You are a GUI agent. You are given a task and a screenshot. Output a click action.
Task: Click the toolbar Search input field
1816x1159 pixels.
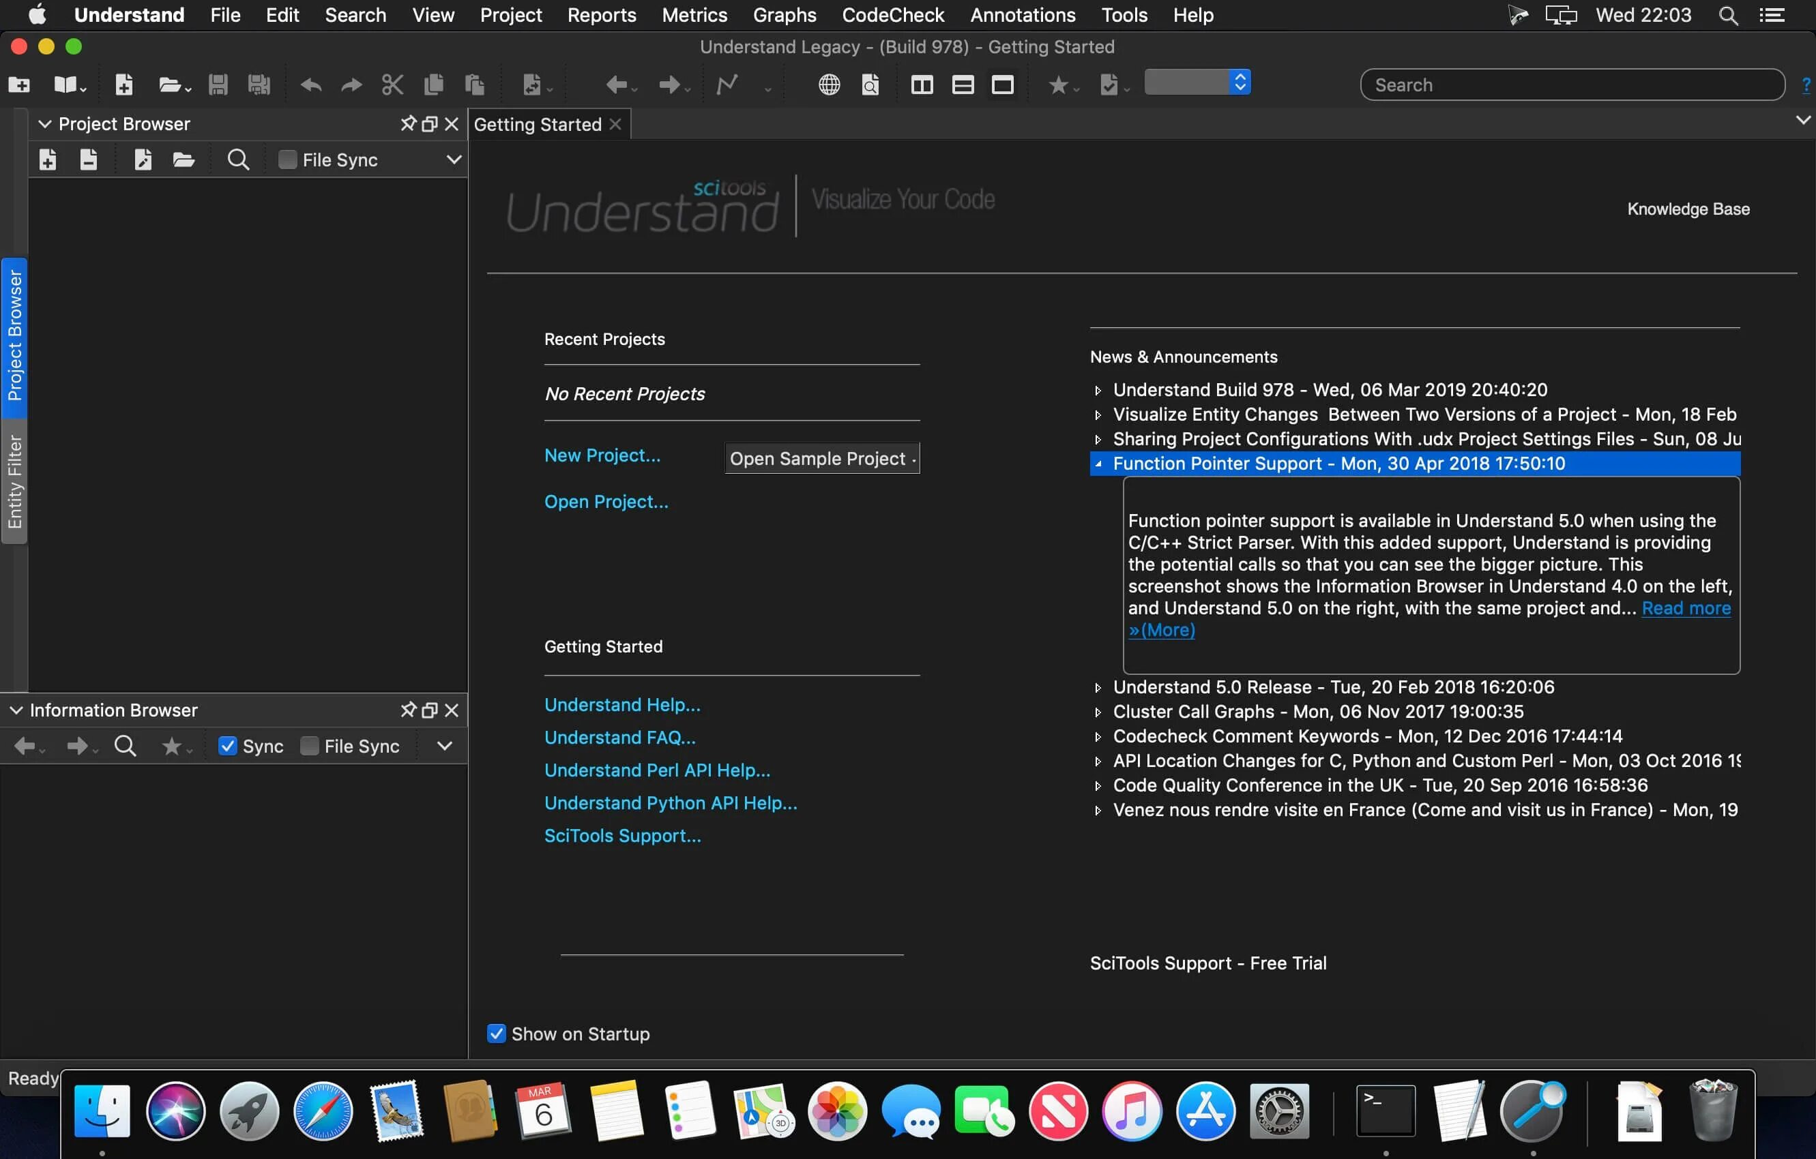1572,85
